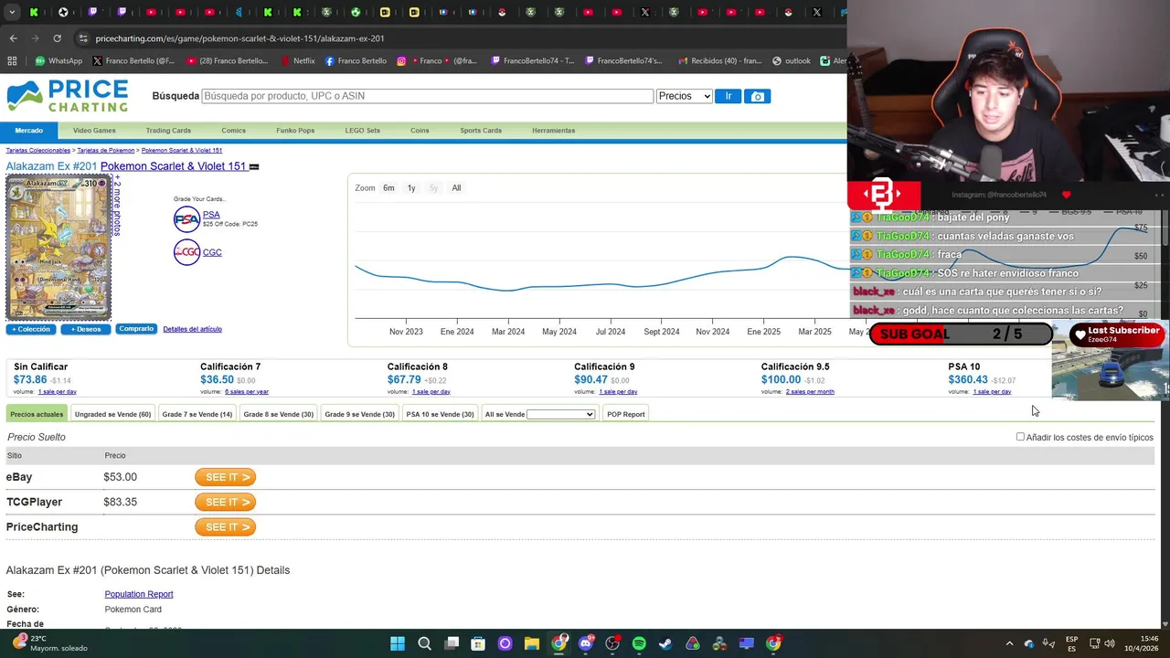Click the product search input field
Screen dimensions: 1170x658
coord(427,96)
